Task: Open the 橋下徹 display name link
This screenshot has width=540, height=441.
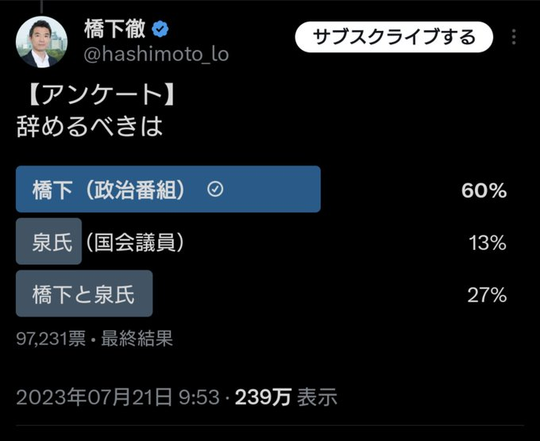Action: (x=114, y=29)
